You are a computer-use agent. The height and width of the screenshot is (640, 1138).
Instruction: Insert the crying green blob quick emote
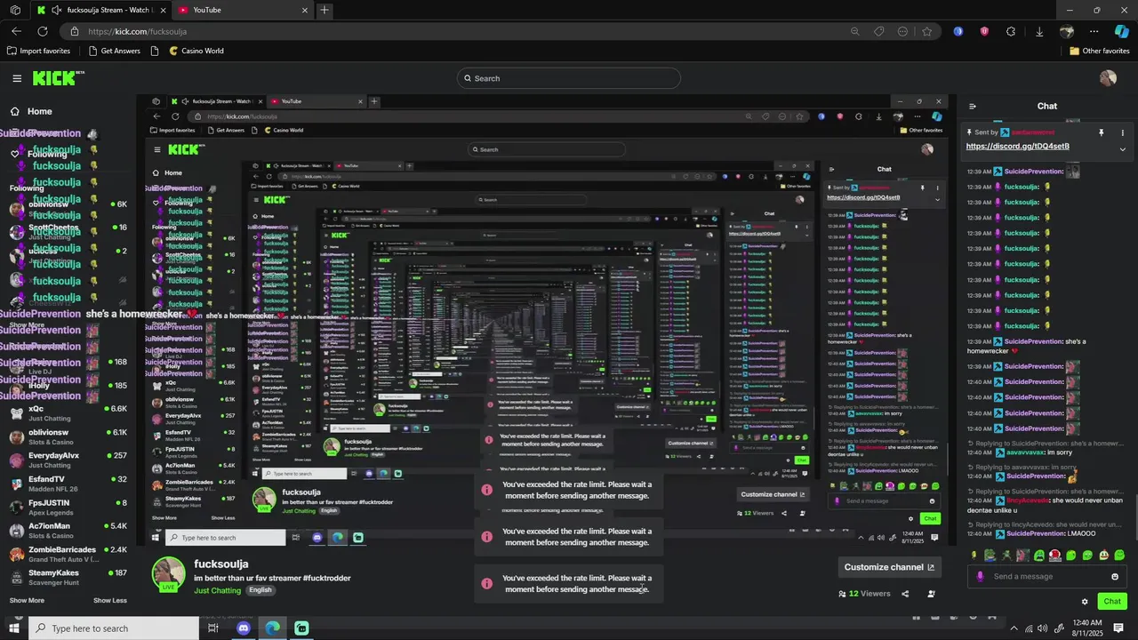1038,556
